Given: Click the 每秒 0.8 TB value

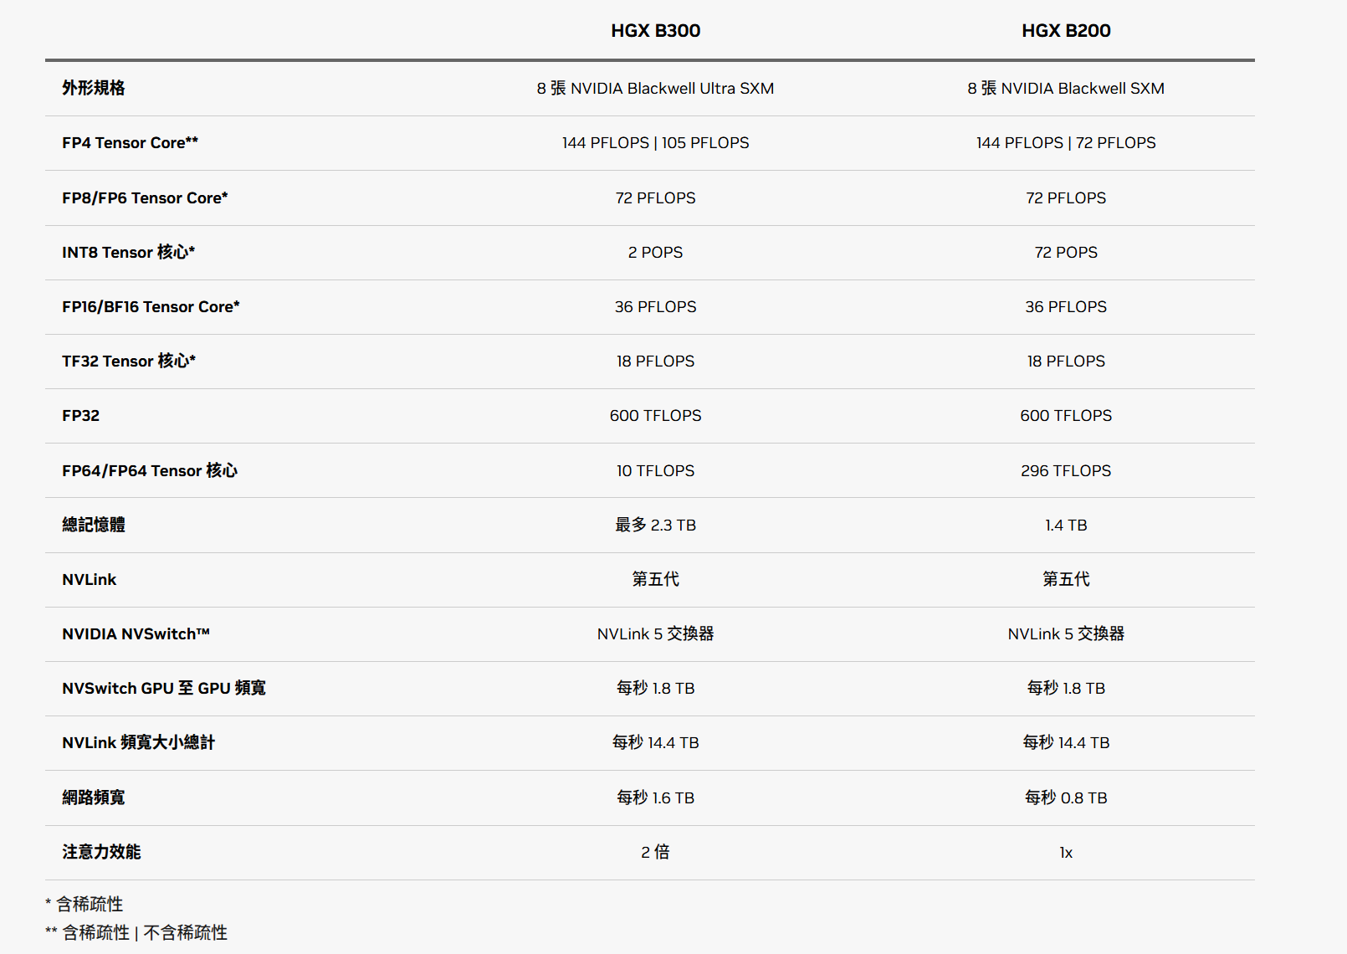Looking at the screenshot, I should tap(1065, 798).
